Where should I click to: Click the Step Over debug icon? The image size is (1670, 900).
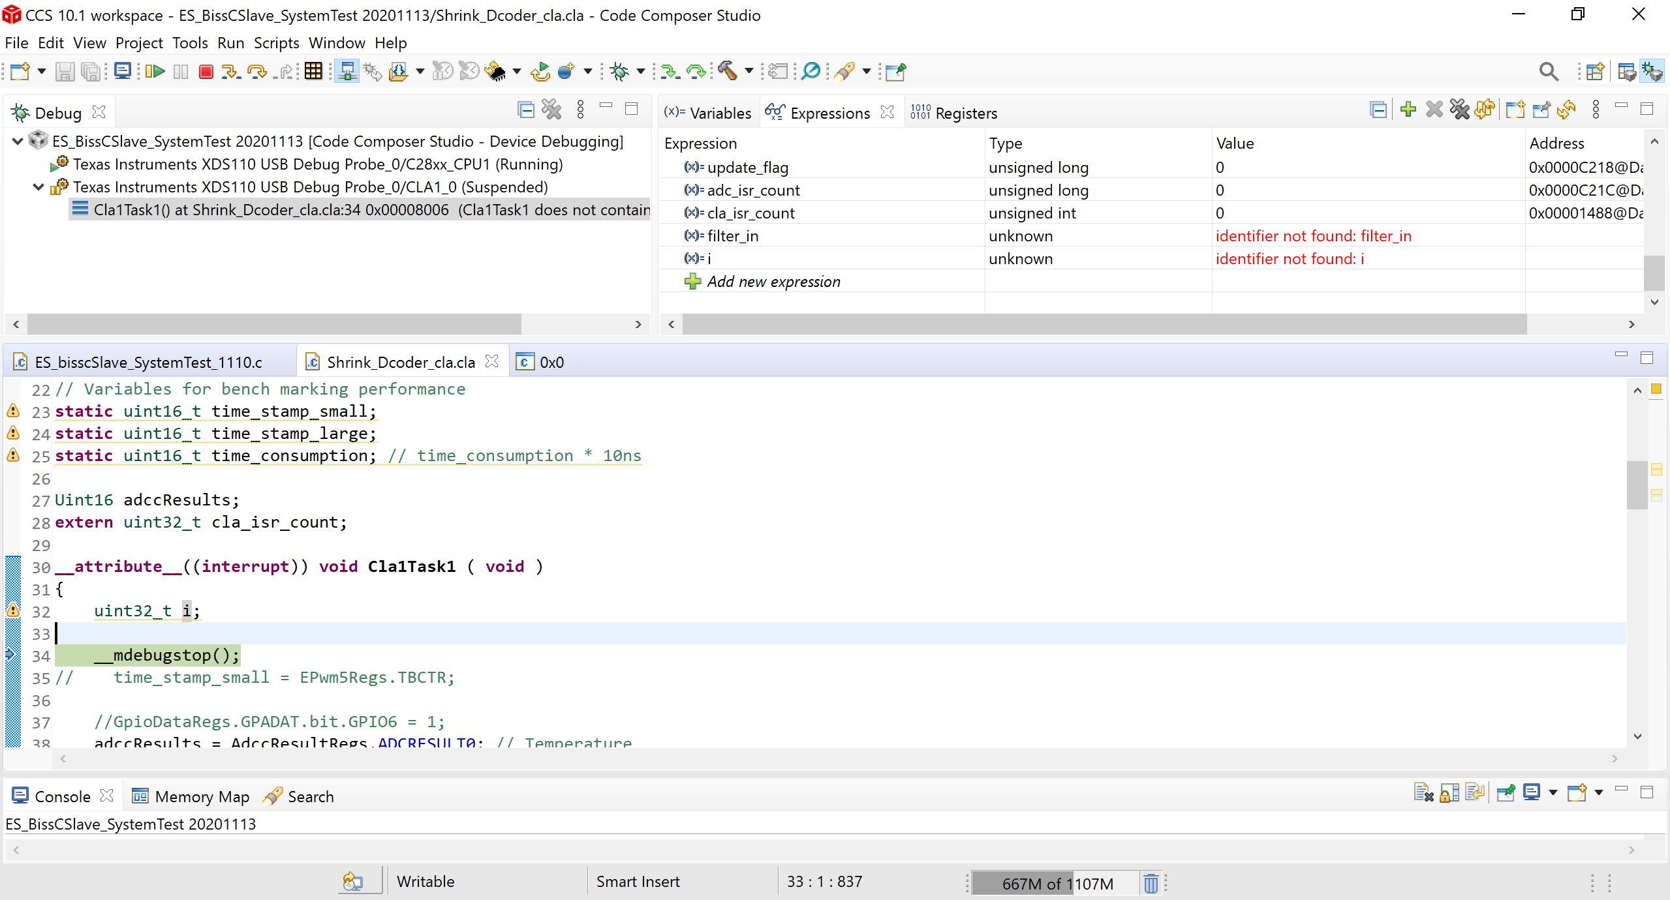(257, 71)
